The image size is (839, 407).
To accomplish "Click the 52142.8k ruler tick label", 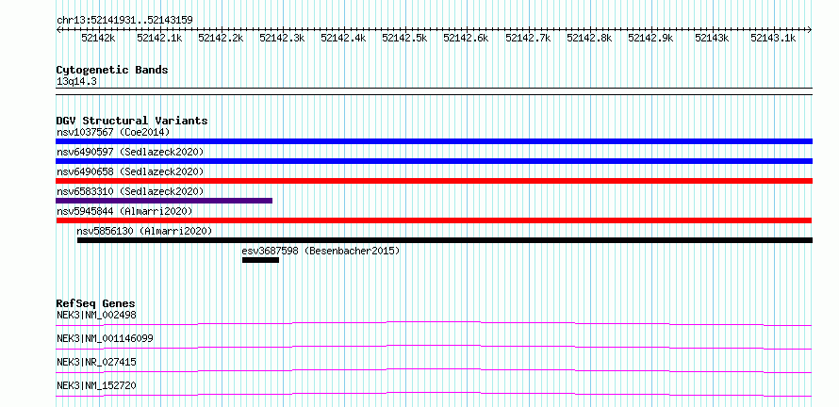I will 589,38.
